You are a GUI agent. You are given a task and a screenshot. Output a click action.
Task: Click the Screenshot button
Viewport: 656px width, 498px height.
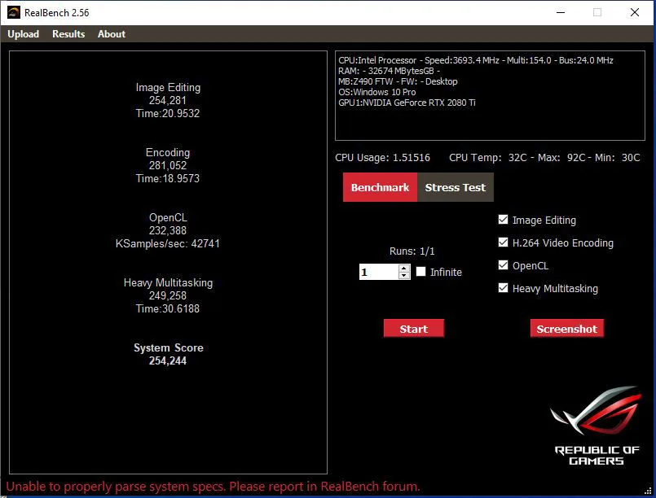(567, 329)
